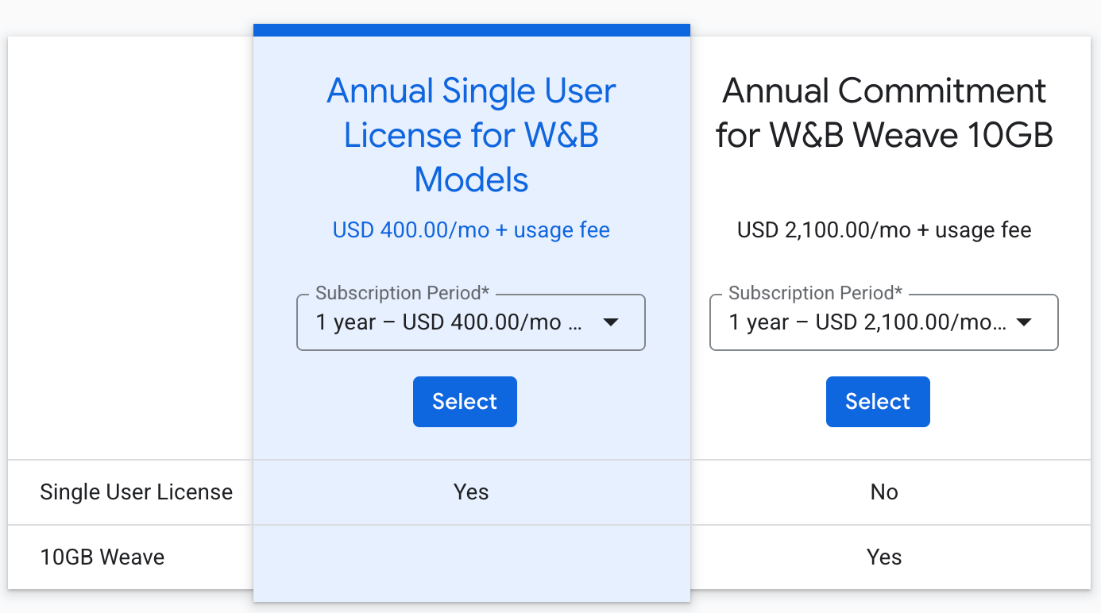This screenshot has height=613, width=1101.
Task: Click the Annual Commitment for W&B Weave 10GB title
Action: pos(884,114)
